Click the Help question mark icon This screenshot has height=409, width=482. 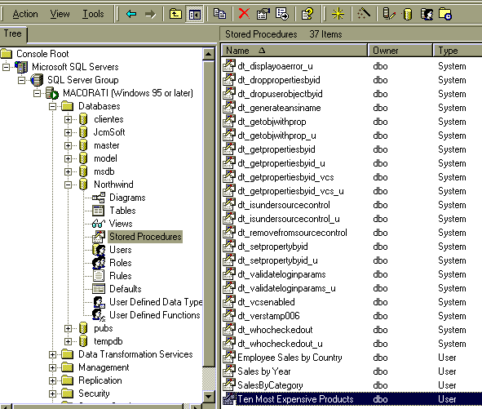pos(307,14)
